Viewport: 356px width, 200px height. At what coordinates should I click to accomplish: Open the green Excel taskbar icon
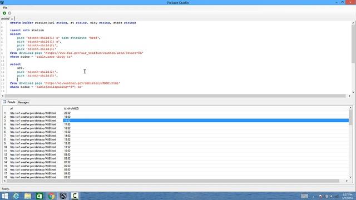click(x=39, y=196)
